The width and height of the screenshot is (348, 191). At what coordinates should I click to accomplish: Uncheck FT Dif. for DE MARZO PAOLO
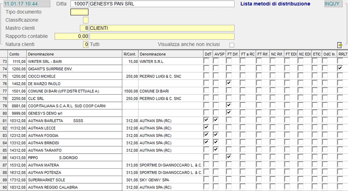point(229,83)
